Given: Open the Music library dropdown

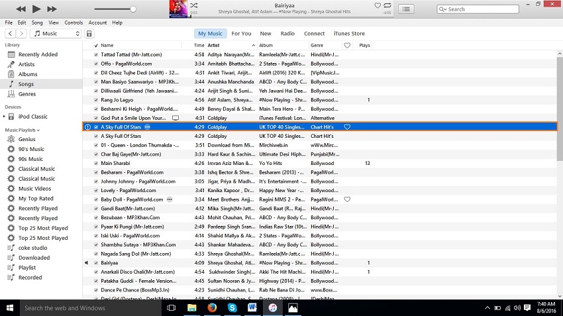Looking at the screenshot, I should (56, 33).
